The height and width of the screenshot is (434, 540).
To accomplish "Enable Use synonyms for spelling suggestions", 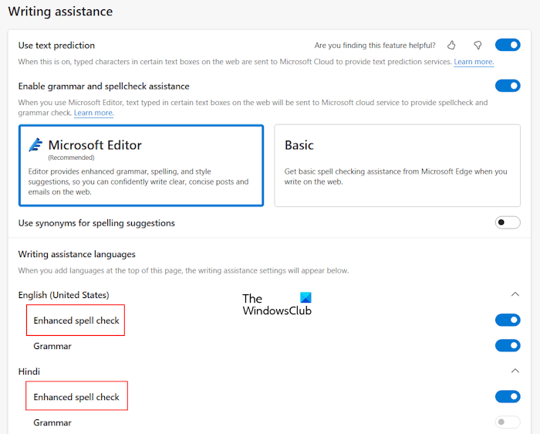I will tap(508, 223).
